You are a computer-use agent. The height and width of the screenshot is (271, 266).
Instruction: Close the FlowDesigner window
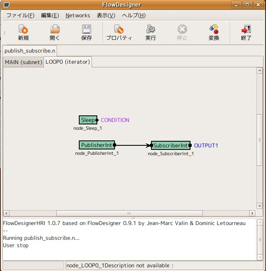(258, 5)
